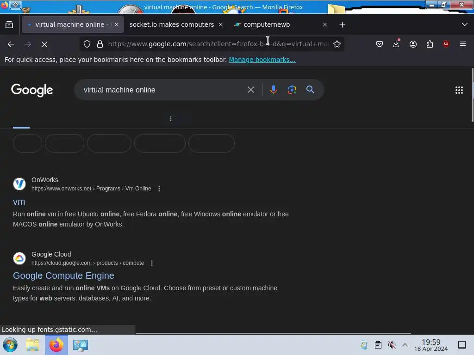The height and width of the screenshot is (355, 474).
Task: Expand hidden system tray icons
Action: pos(405,345)
